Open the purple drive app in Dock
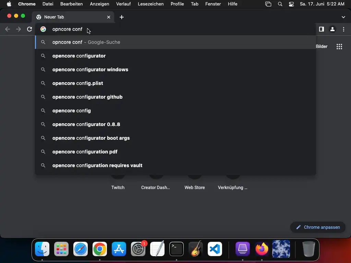This screenshot has height=263, width=351. (x=243, y=249)
